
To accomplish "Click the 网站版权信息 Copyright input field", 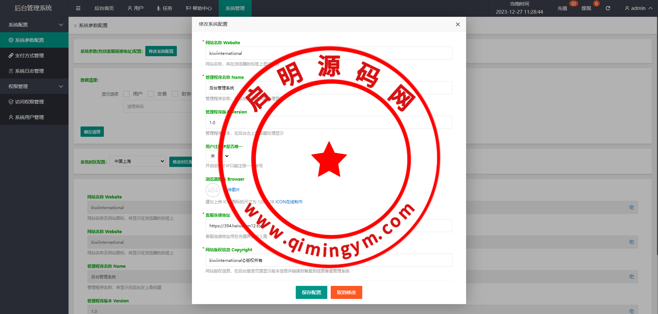I will click(329, 260).
